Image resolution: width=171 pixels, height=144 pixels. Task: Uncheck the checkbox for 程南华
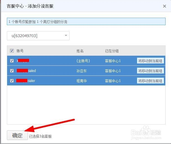(12, 81)
